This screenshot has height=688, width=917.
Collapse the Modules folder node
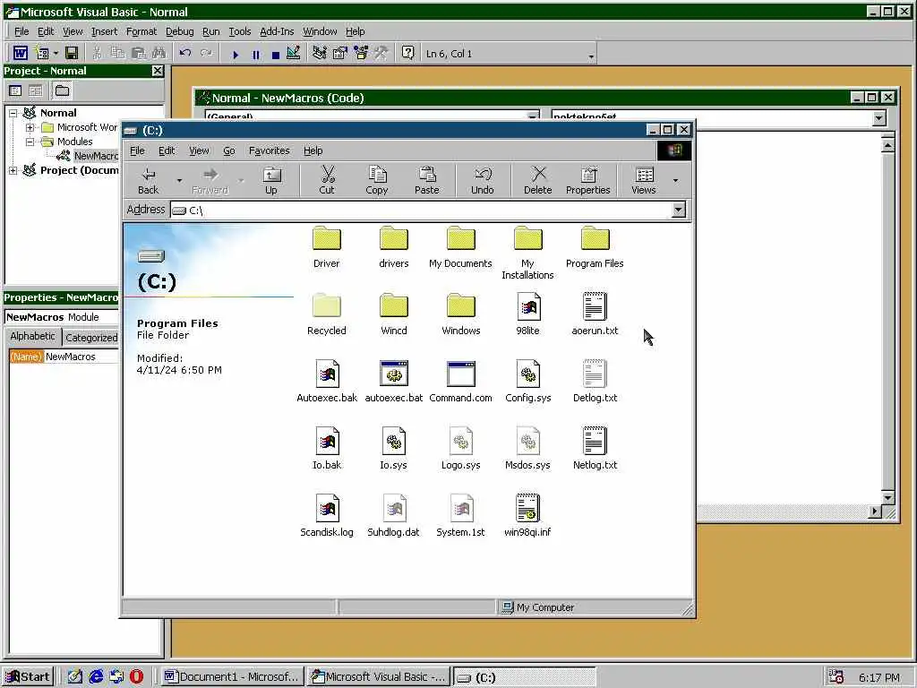click(x=30, y=142)
